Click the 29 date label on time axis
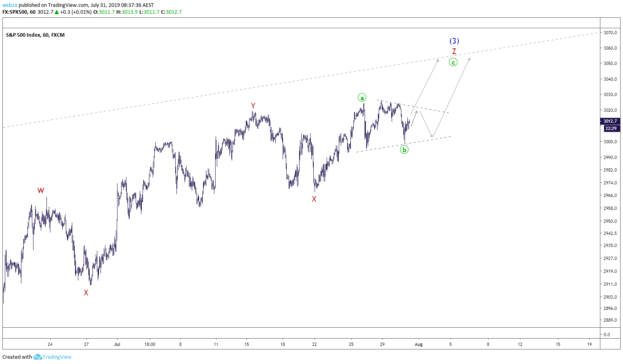 [x=382, y=344]
